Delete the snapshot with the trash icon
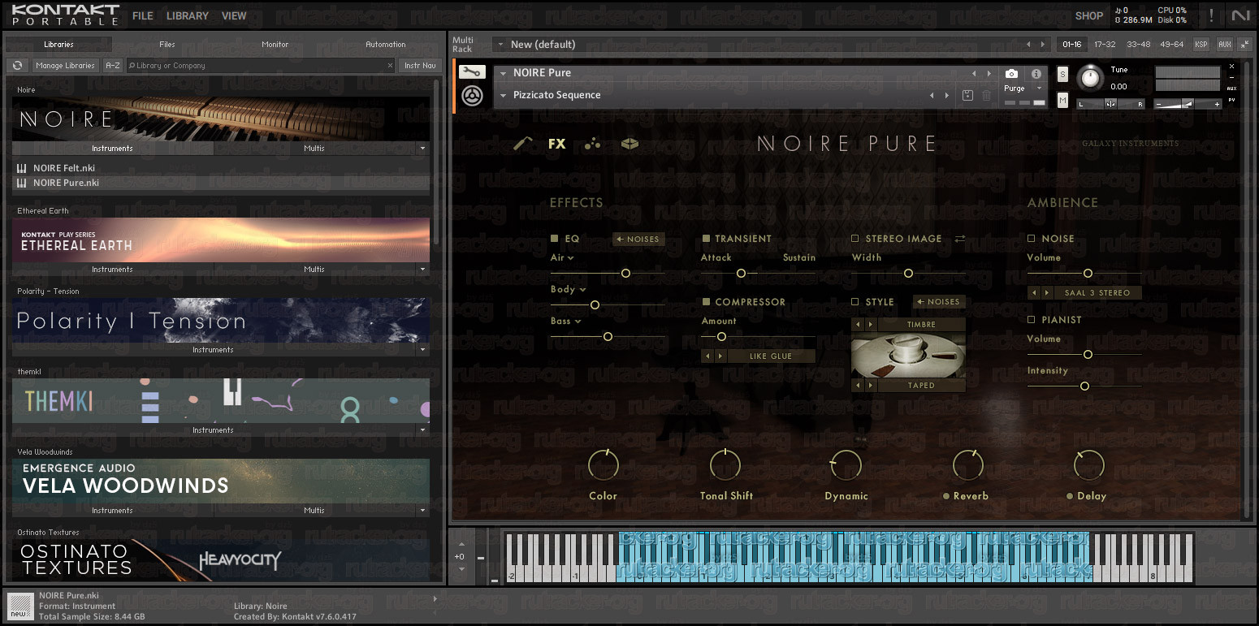 [986, 95]
